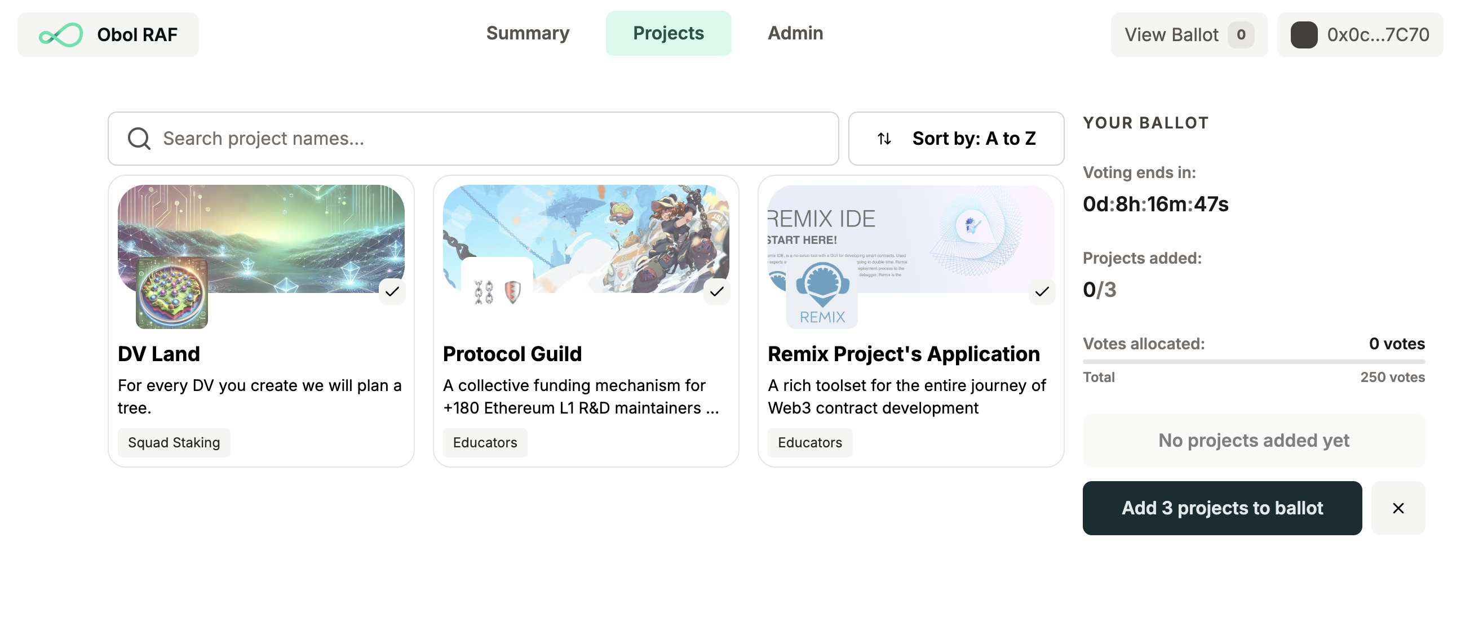Click Add 3 projects to ballot
The image size is (1483, 622).
[x=1221, y=508]
